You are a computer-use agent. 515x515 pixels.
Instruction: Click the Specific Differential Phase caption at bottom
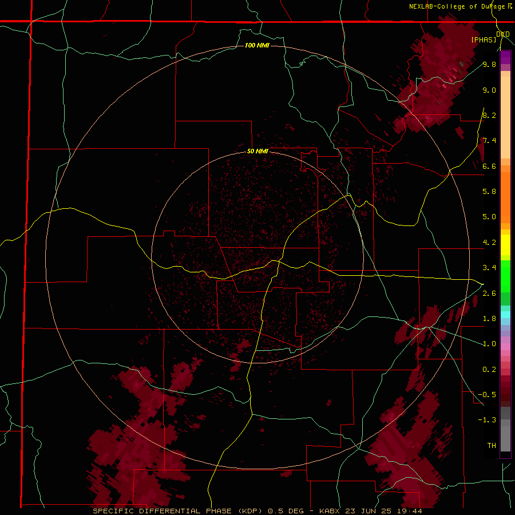tap(257, 511)
